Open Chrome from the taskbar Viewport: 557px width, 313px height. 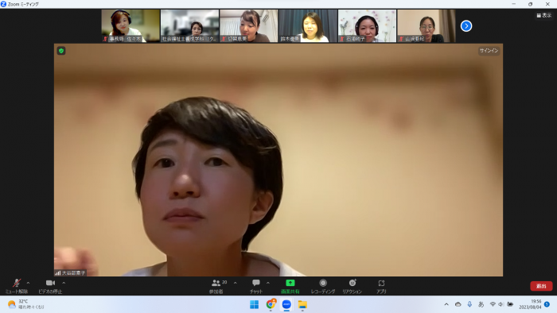271,304
